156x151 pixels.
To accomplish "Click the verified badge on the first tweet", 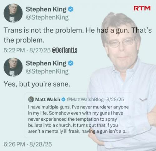I will coord(71,9).
